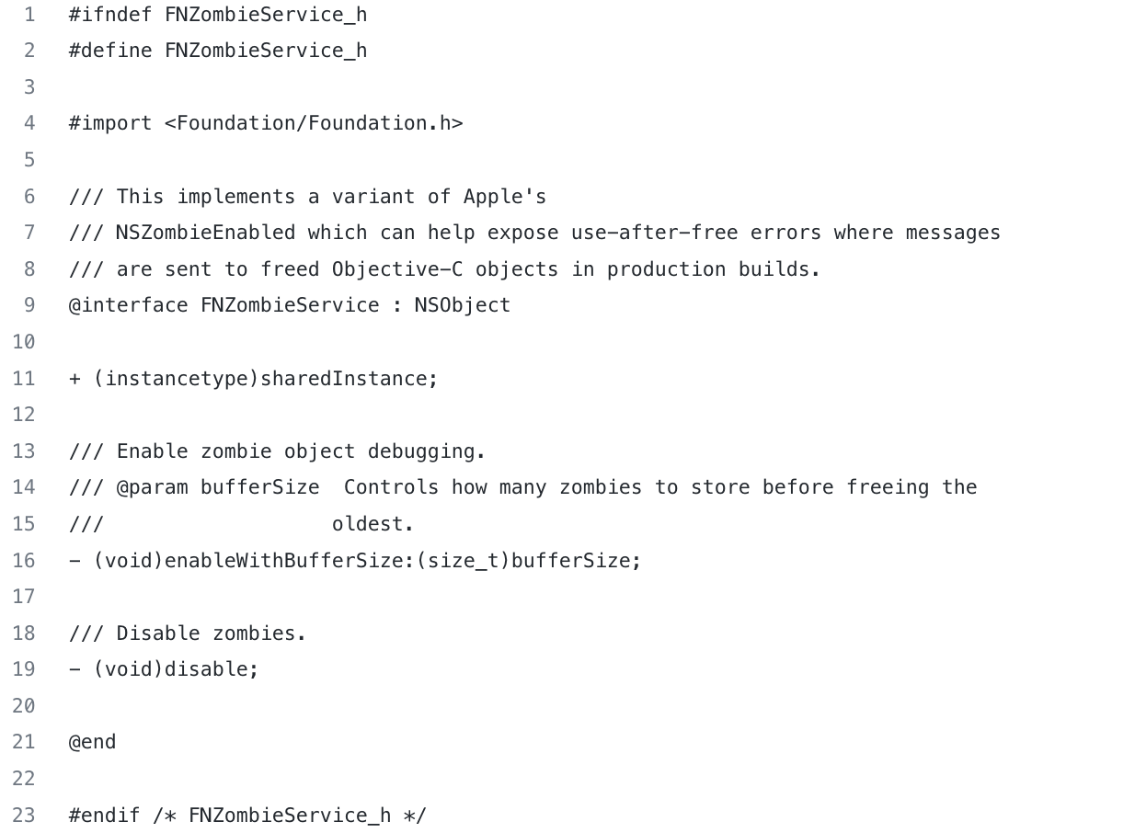Click line number 1
Screen dimensions: 1135x833
pyautogui.click(x=29, y=15)
